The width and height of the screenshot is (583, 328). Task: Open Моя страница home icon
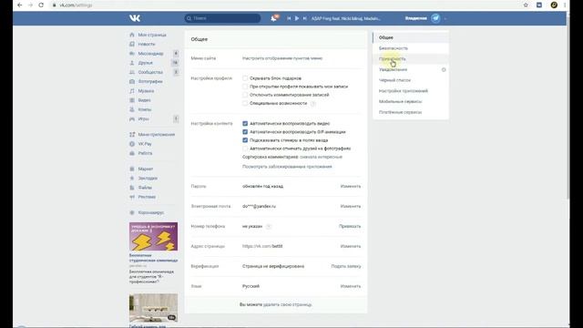pos(132,35)
